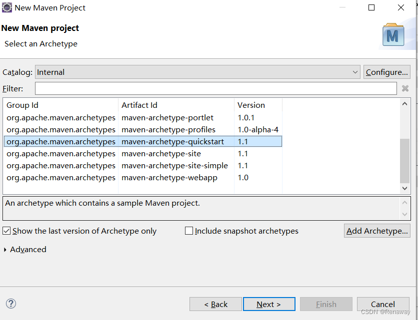Click the Eclipse icon in the title bar

tap(7, 7)
